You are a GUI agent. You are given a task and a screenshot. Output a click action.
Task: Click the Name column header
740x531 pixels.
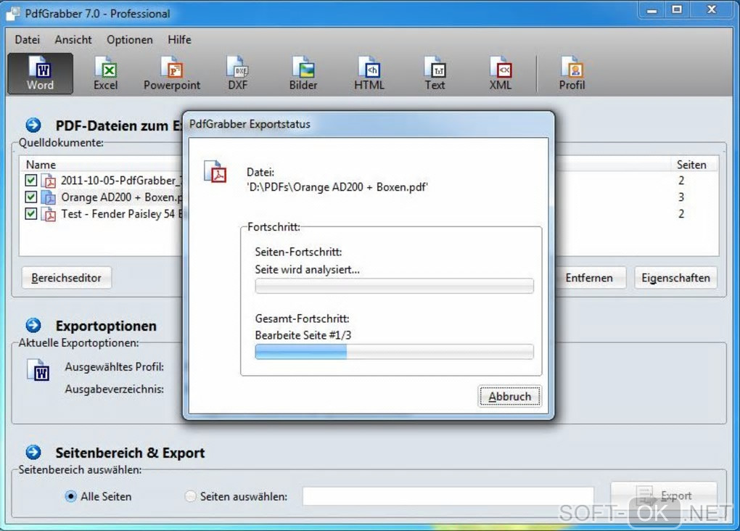[41, 165]
